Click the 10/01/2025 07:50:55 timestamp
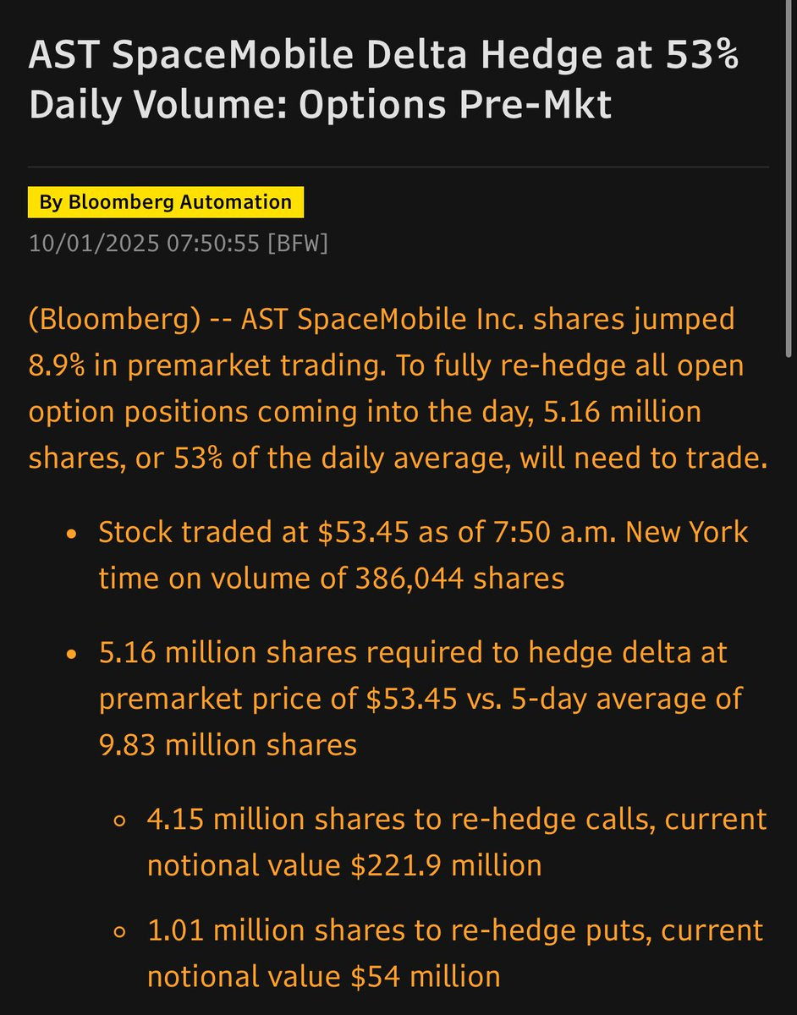 coord(146,243)
